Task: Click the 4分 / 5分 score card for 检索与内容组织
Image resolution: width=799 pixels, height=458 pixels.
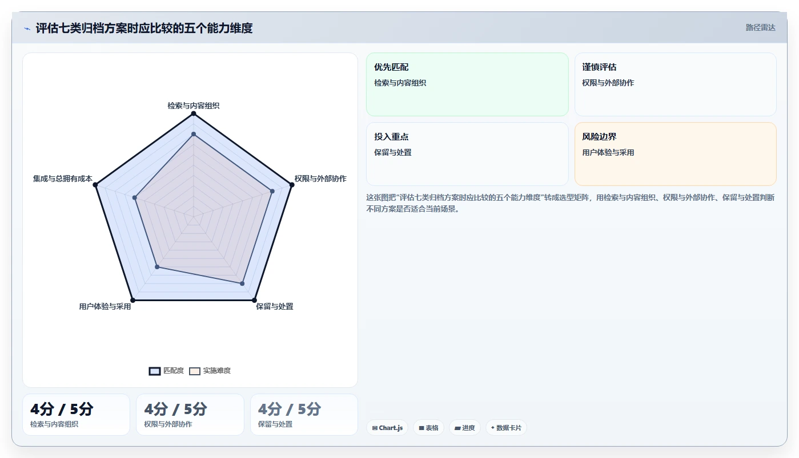Action: 76,415
